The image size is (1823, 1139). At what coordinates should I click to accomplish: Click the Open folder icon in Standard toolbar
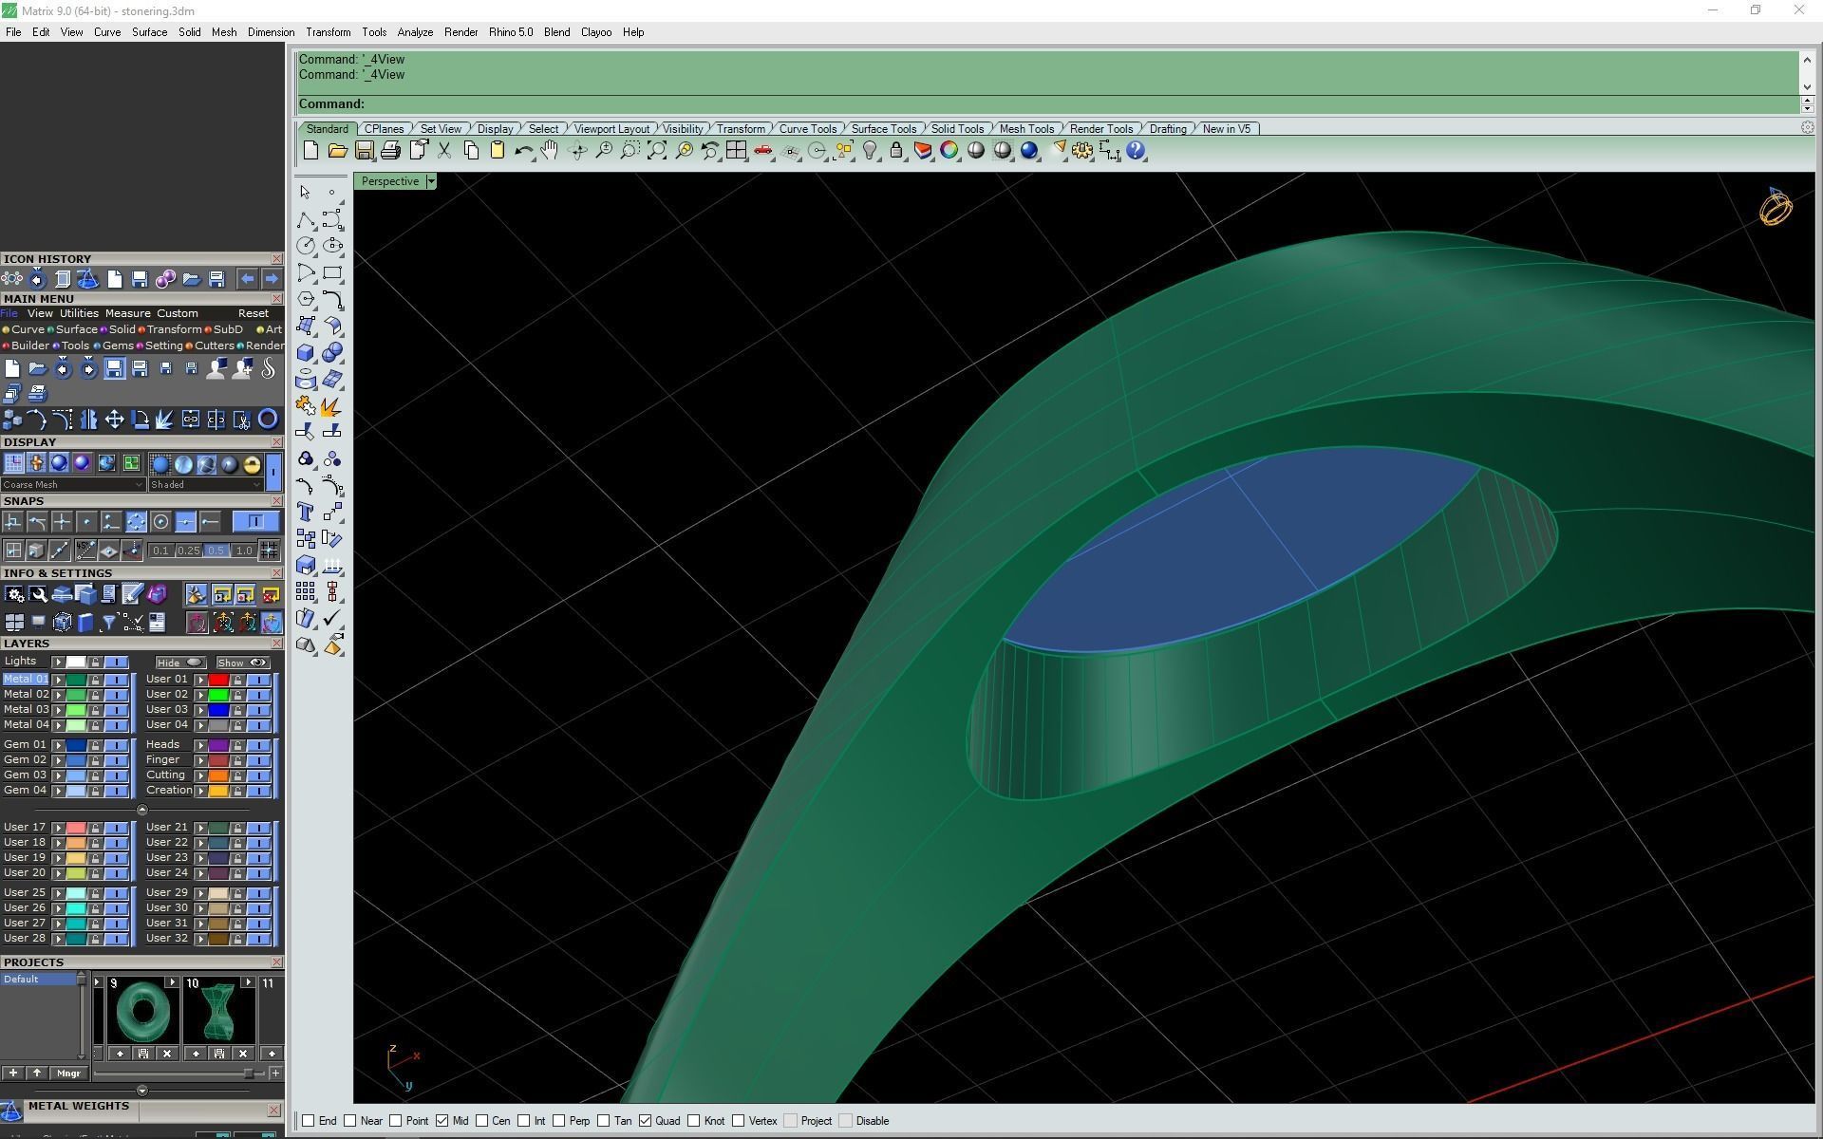coord(337,150)
